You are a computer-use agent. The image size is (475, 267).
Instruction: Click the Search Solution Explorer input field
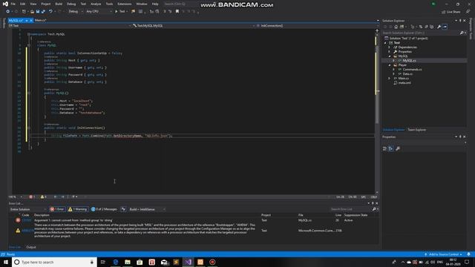pos(421,33)
